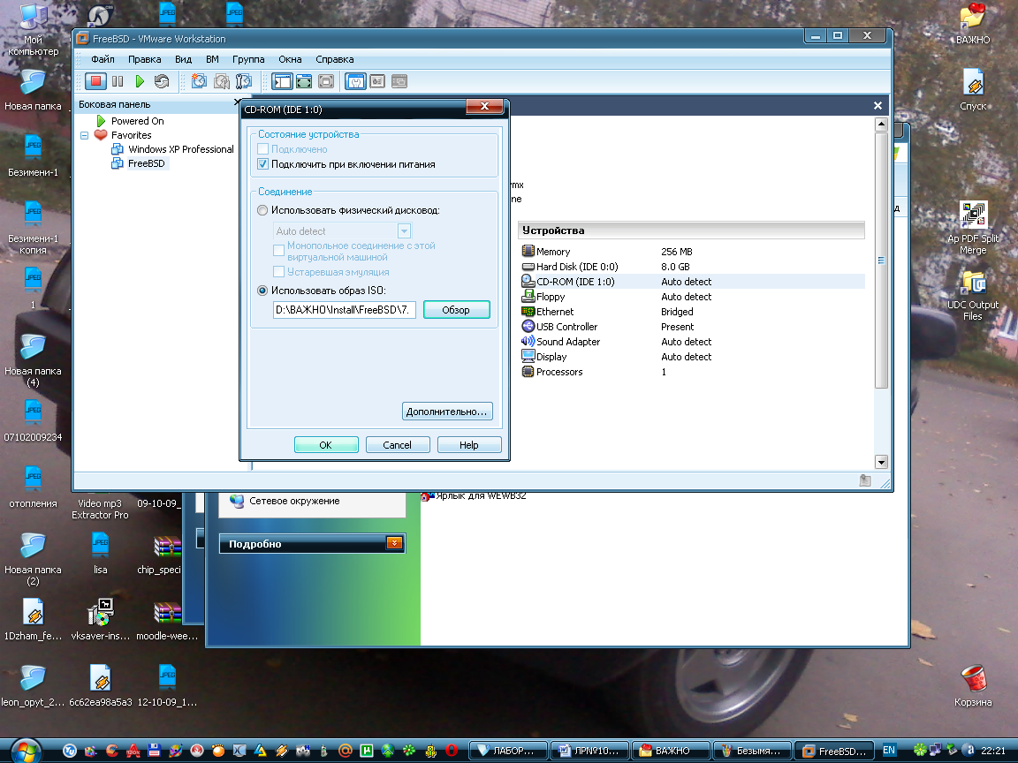Switch to full screen mode icon
This screenshot has width=1018, height=763.
click(x=304, y=81)
